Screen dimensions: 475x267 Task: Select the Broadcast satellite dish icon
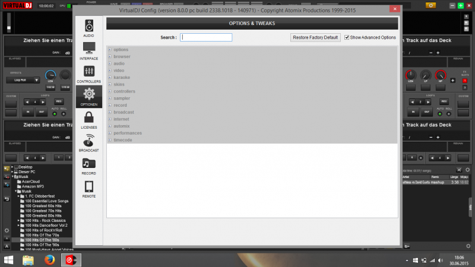[89, 140]
